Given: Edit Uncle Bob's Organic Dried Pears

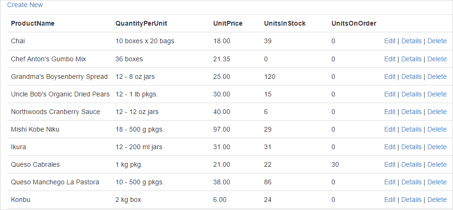Looking at the screenshot, I should (389, 94).
